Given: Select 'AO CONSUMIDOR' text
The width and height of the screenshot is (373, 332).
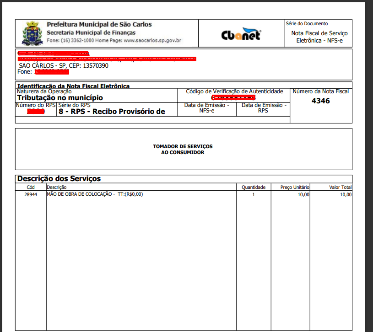Looking at the screenshot, I should point(183,152).
